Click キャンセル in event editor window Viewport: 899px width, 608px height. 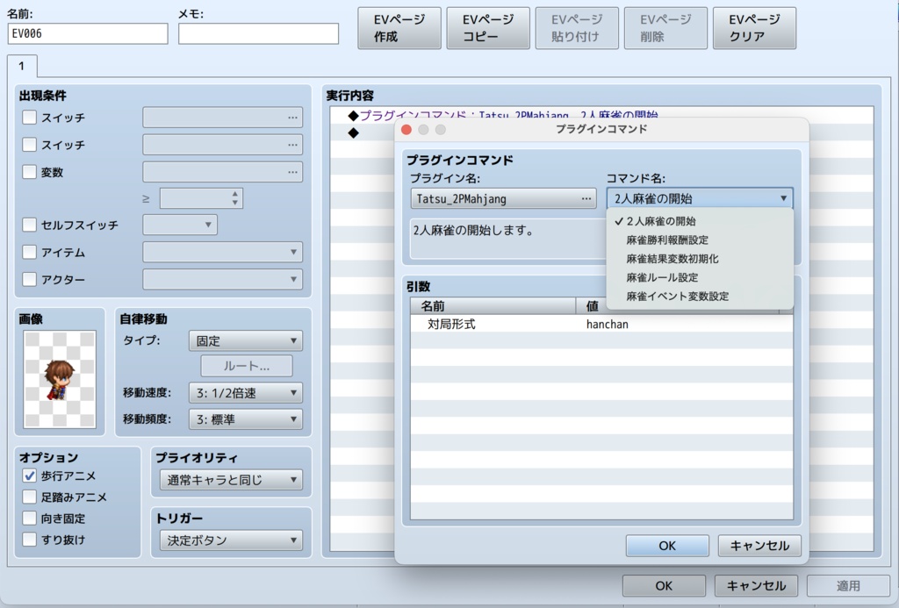click(x=756, y=586)
